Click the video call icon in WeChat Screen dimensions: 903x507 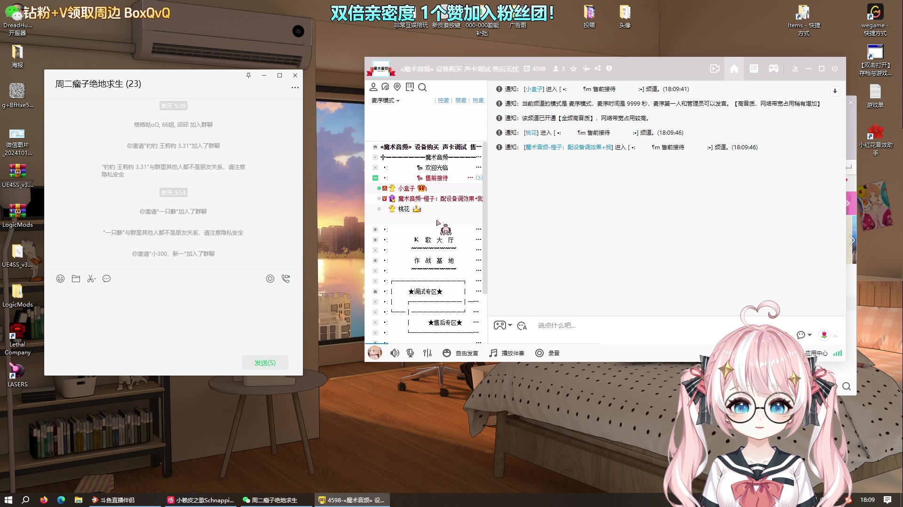pyautogui.click(x=286, y=278)
